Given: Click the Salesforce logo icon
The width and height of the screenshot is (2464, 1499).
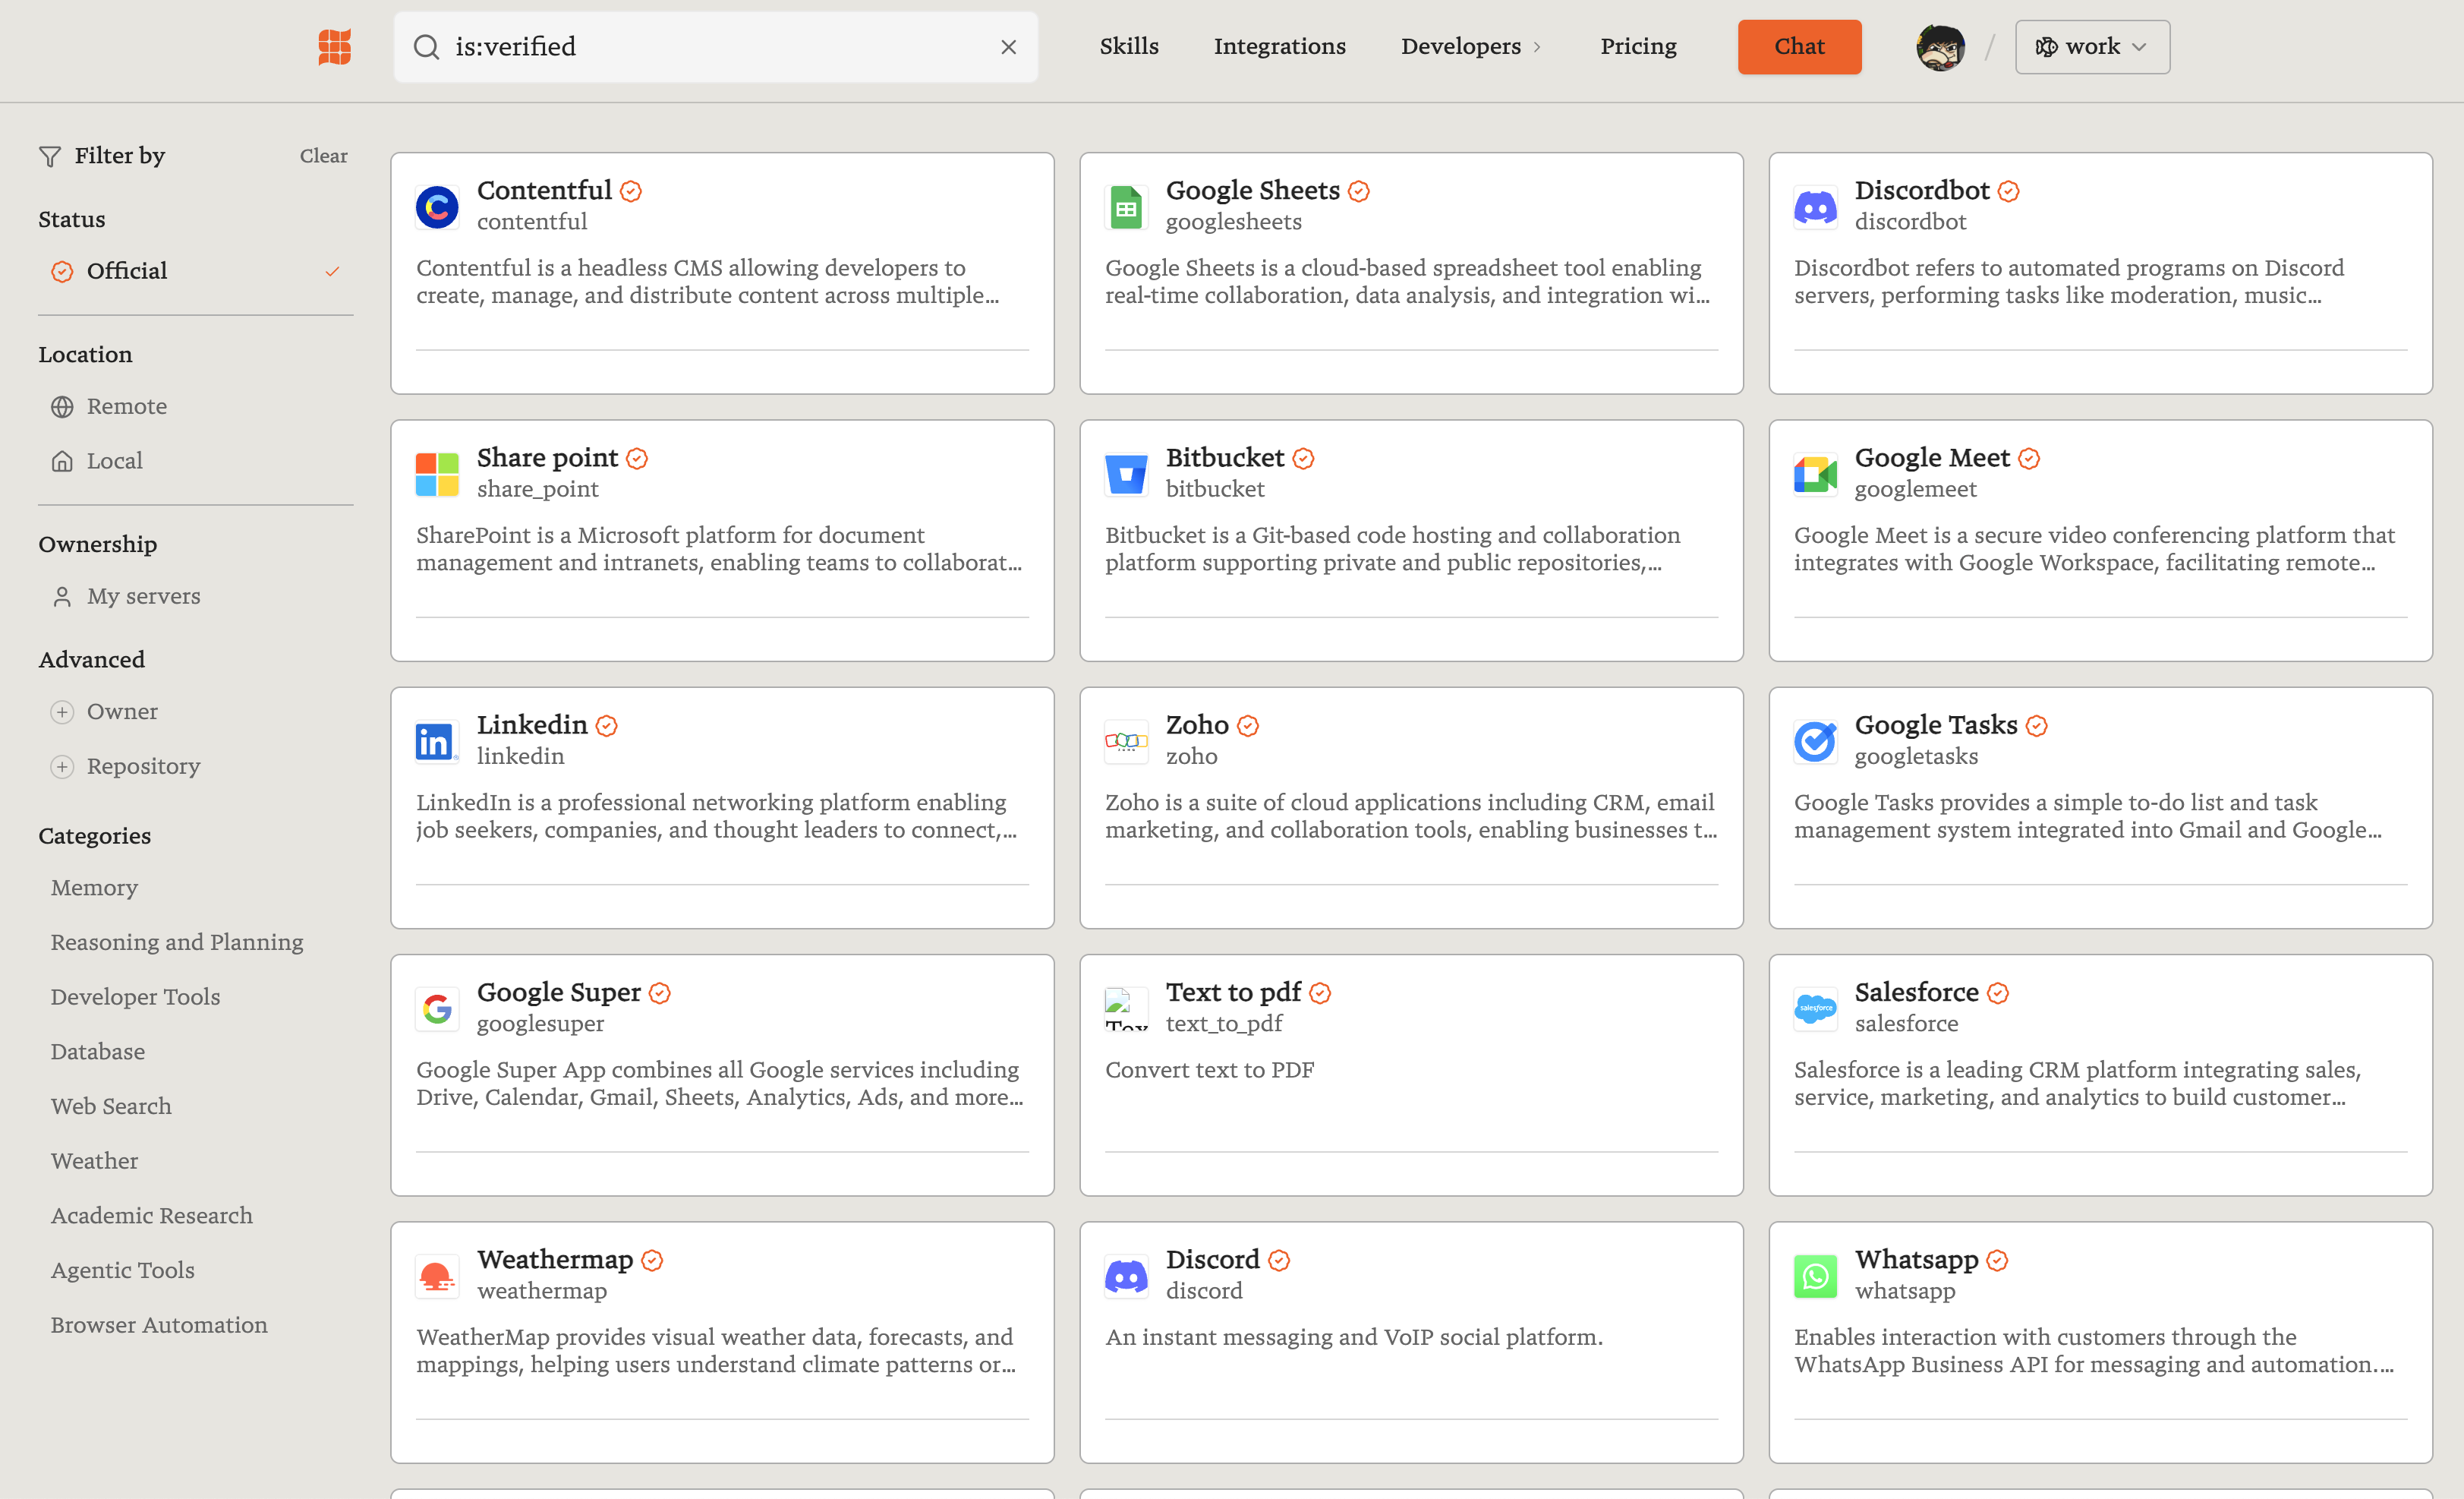Looking at the screenshot, I should (1815, 1008).
